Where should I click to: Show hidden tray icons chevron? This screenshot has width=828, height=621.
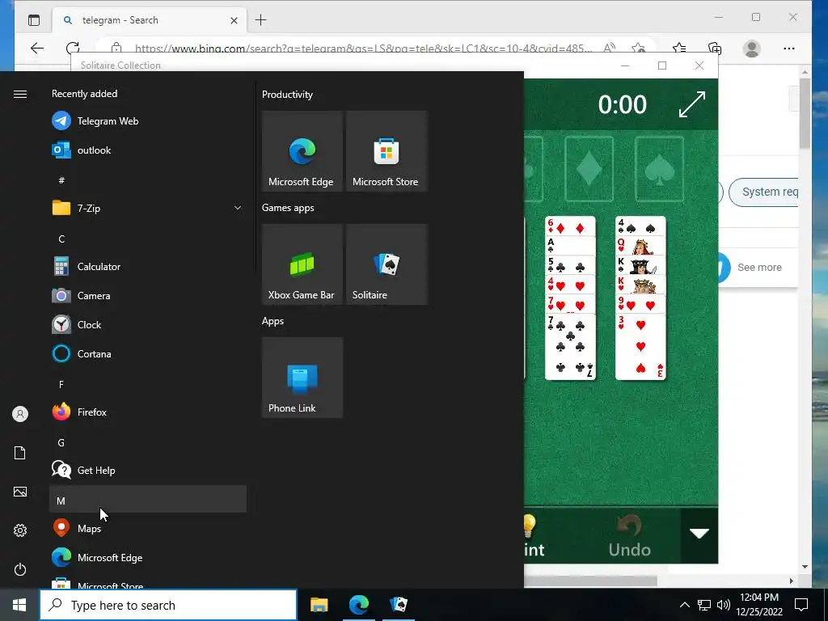684,605
